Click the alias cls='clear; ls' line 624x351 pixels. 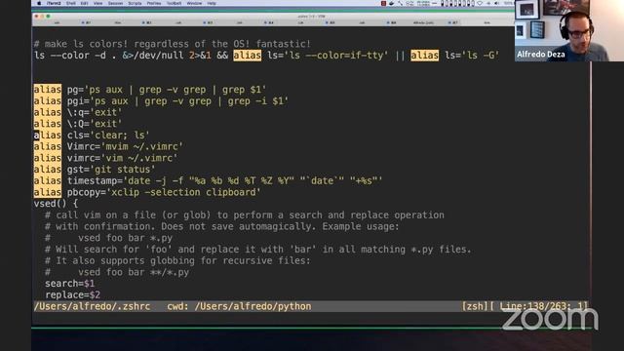[x=92, y=136]
